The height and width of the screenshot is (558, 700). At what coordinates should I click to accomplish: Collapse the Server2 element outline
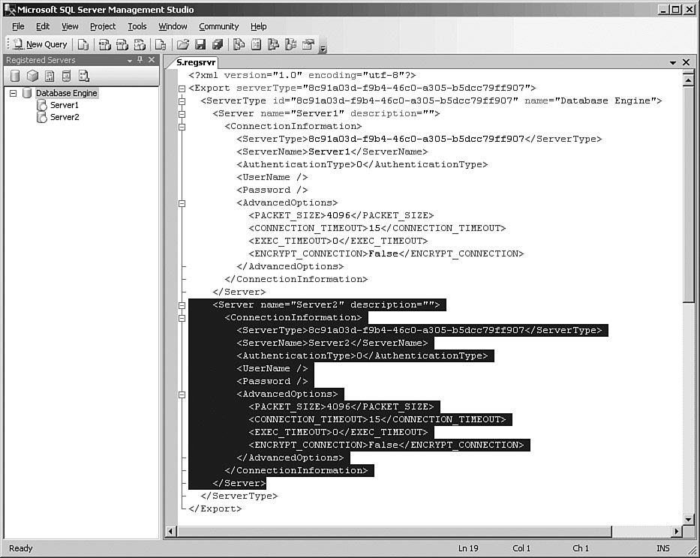(x=182, y=305)
